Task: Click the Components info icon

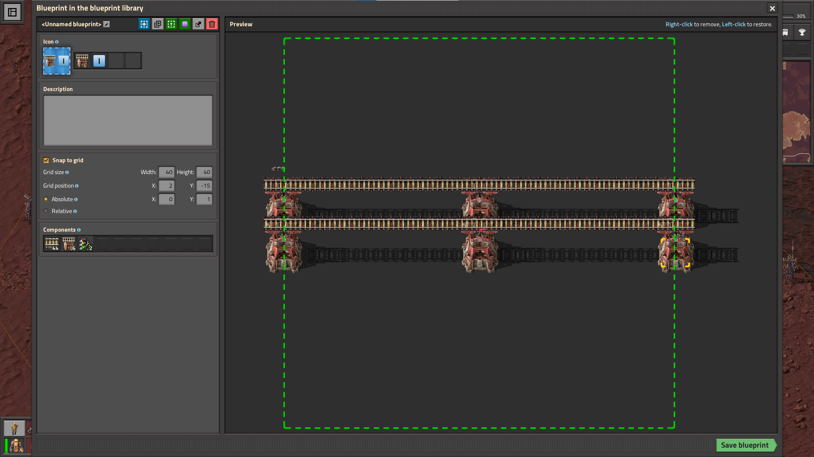Action: point(79,230)
